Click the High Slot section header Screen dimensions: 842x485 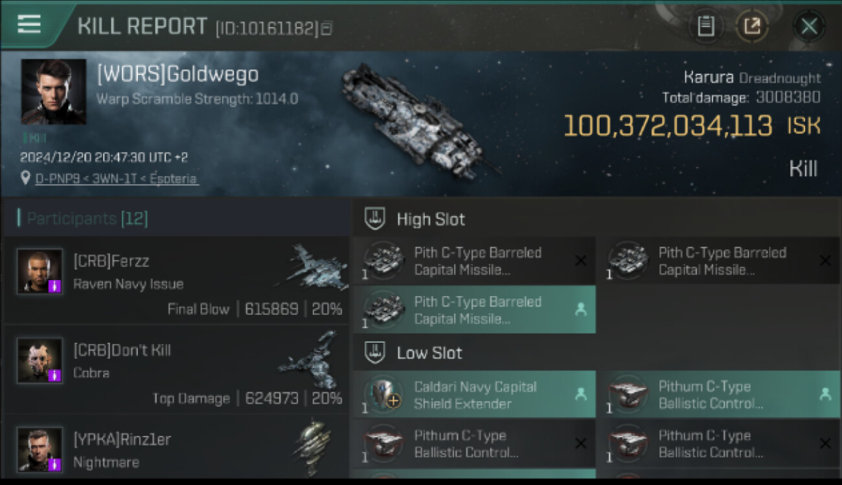pos(430,219)
